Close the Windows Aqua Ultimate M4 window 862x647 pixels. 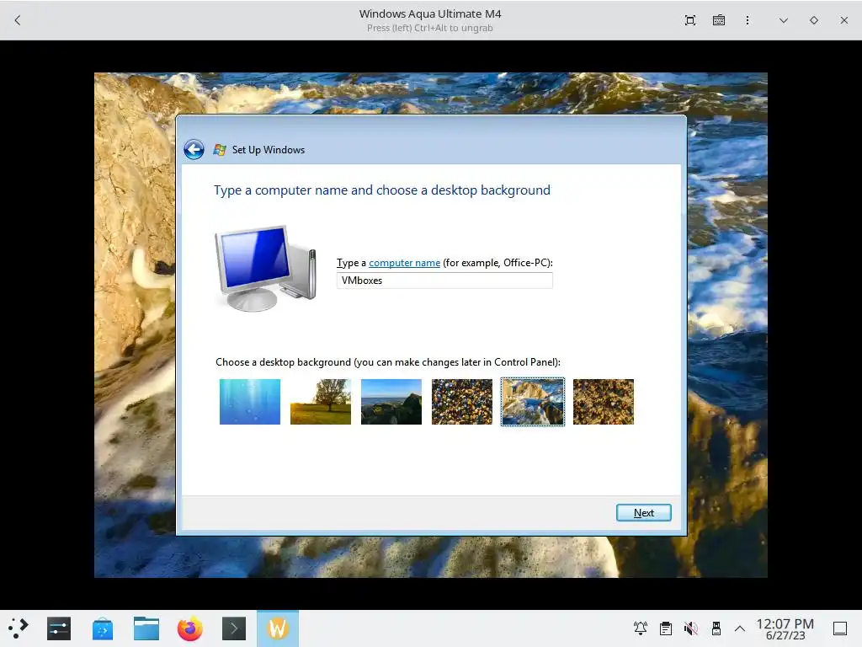843,20
